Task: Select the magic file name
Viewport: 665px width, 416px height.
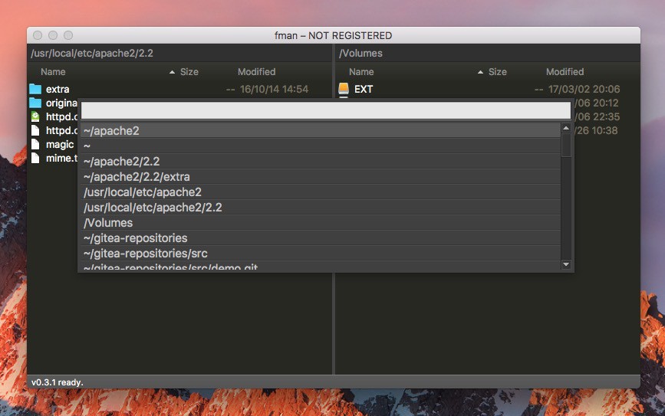Action: tap(60, 145)
